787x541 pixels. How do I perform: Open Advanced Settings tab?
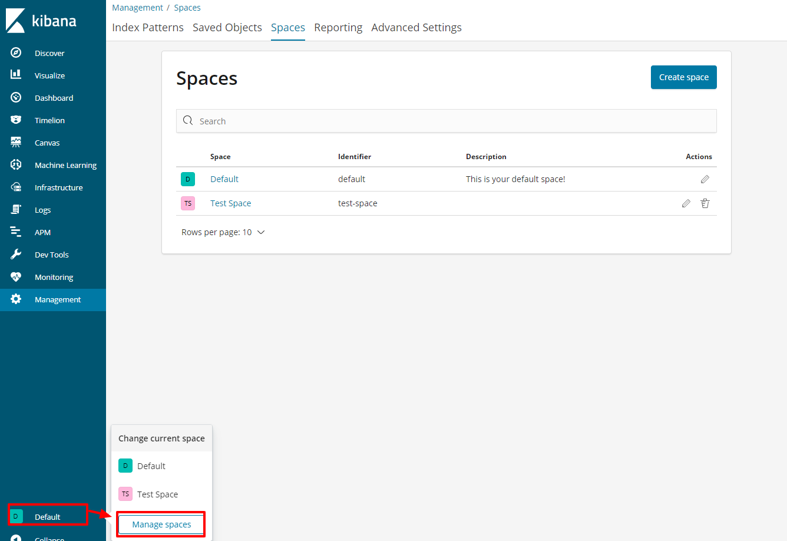point(416,27)
